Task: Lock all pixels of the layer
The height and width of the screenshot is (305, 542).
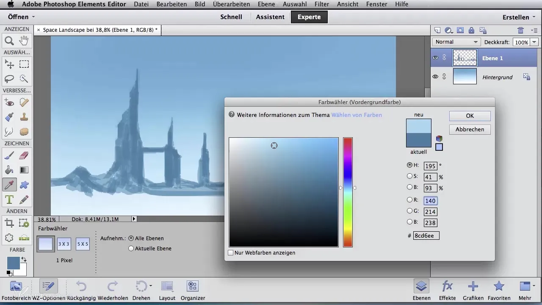Action: pyautogui.click(x=471, y=30)
